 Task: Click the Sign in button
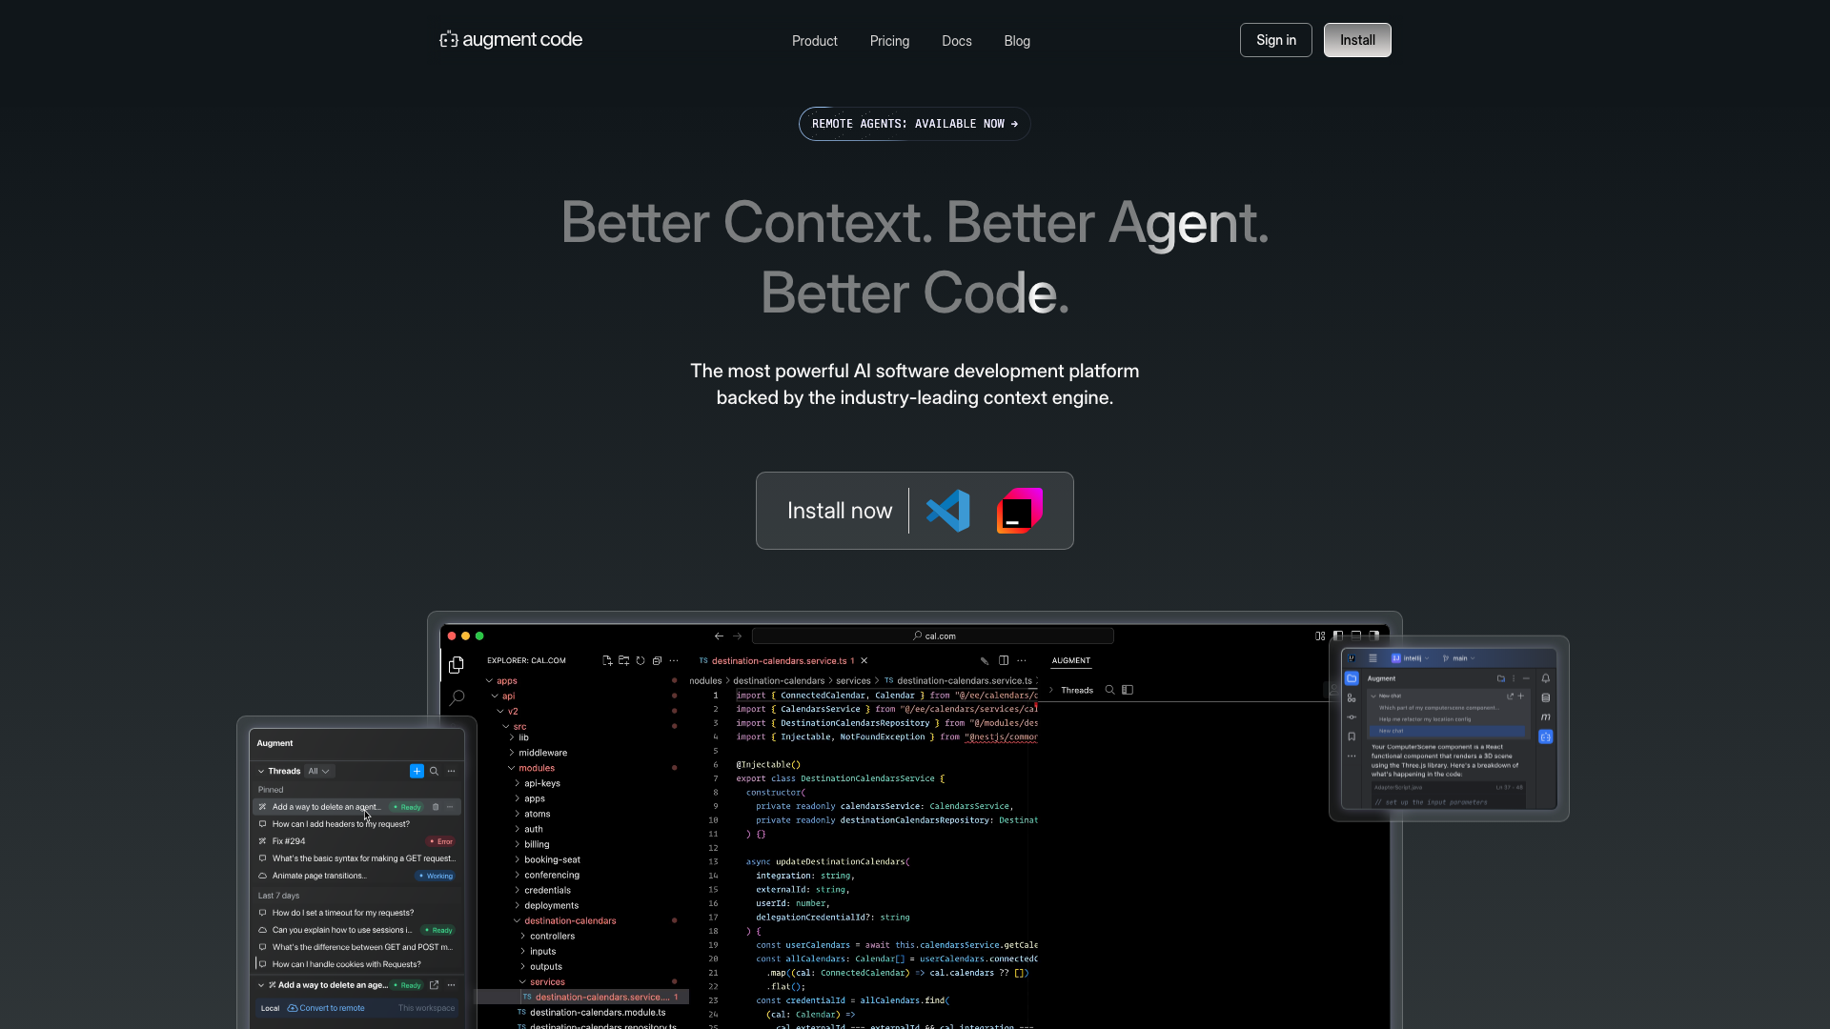pyautogui.click(x=1276, y=40)
